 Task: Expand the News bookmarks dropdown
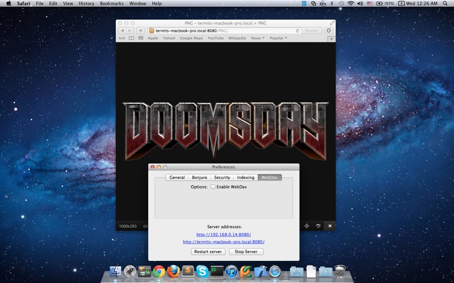(258, 38)
